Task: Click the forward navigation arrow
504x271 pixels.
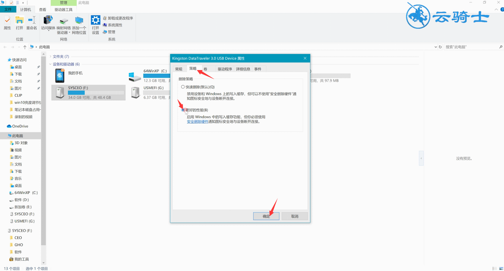Action: (12, 47)
